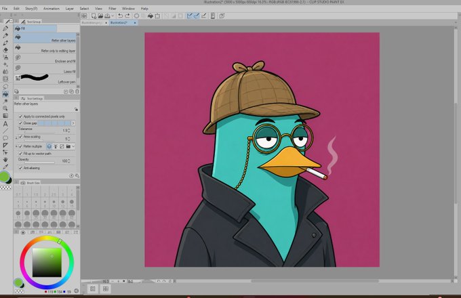Select the Fill bucket tool in tool palette

(5, 94)
